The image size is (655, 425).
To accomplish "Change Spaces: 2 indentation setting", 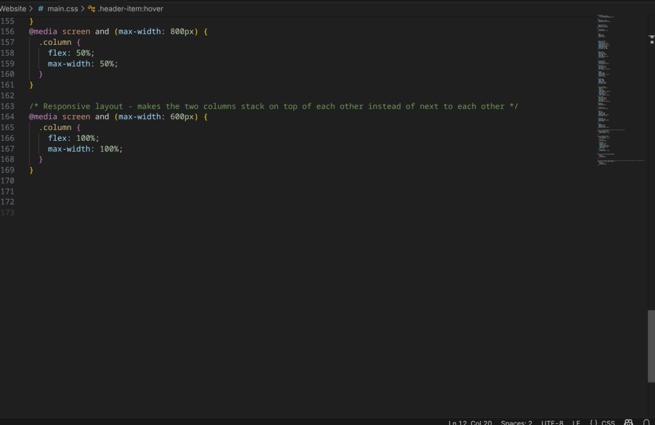I will [x=516, y=422].
